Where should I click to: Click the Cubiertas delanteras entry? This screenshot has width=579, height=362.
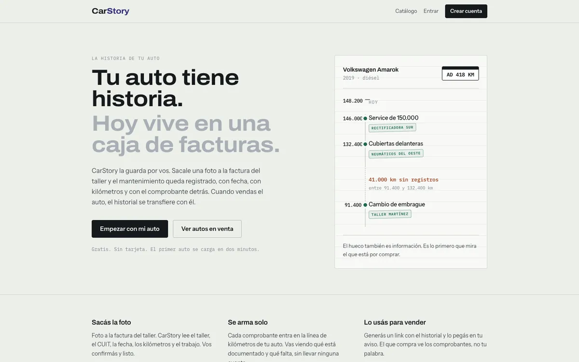pos(396,143)
